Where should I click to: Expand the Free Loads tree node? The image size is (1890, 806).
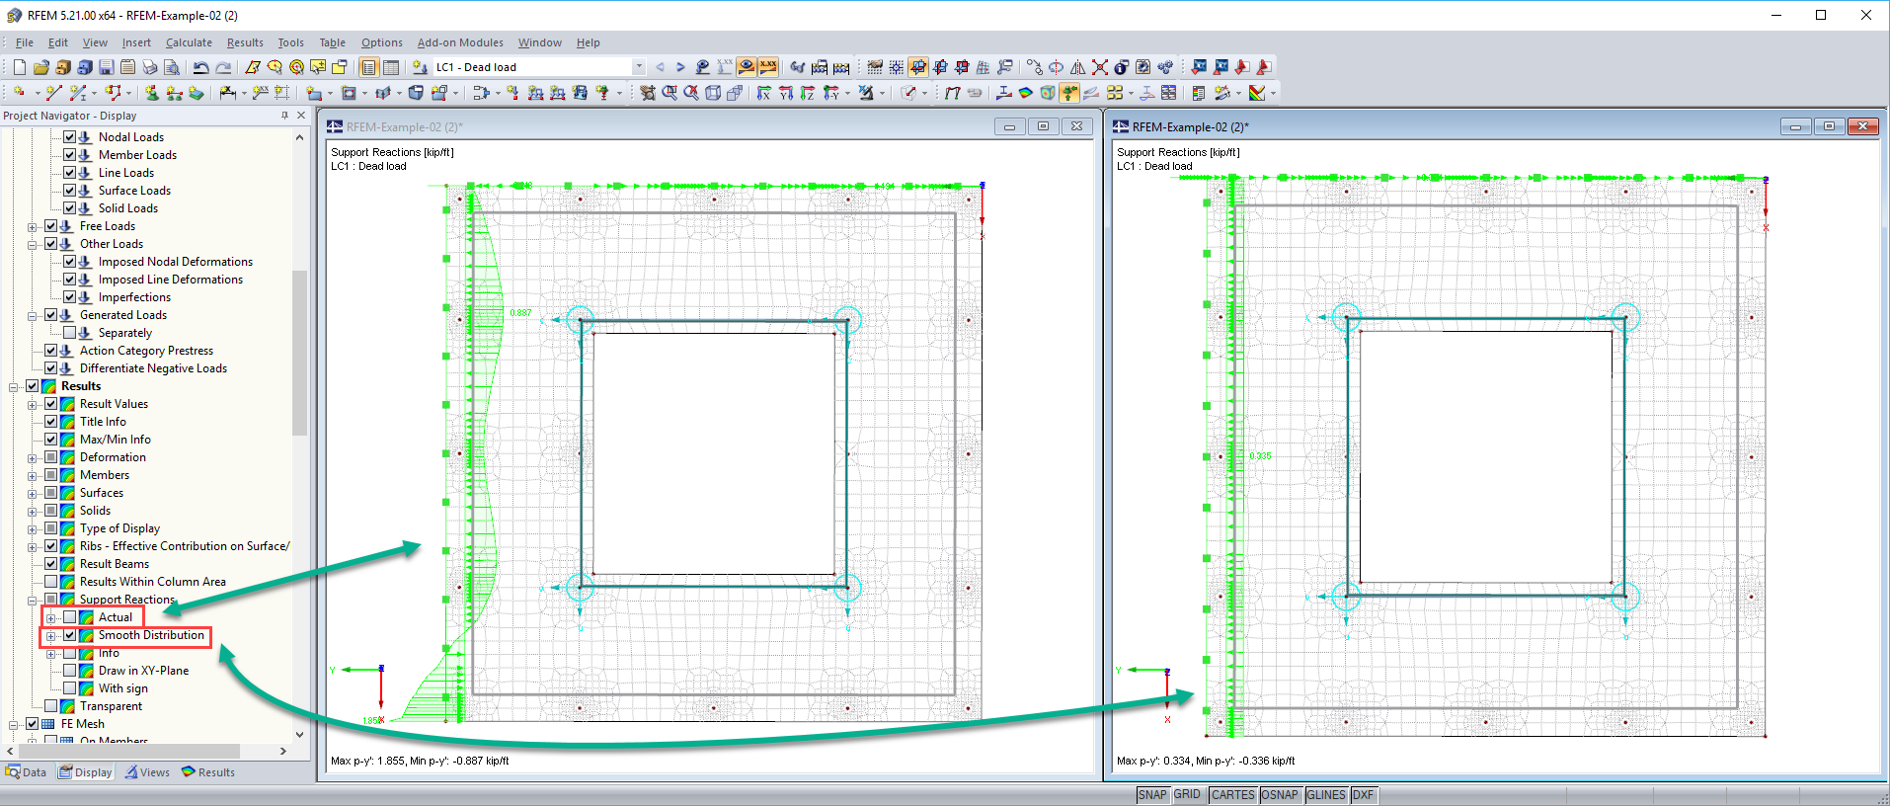[x=33, y=227]
